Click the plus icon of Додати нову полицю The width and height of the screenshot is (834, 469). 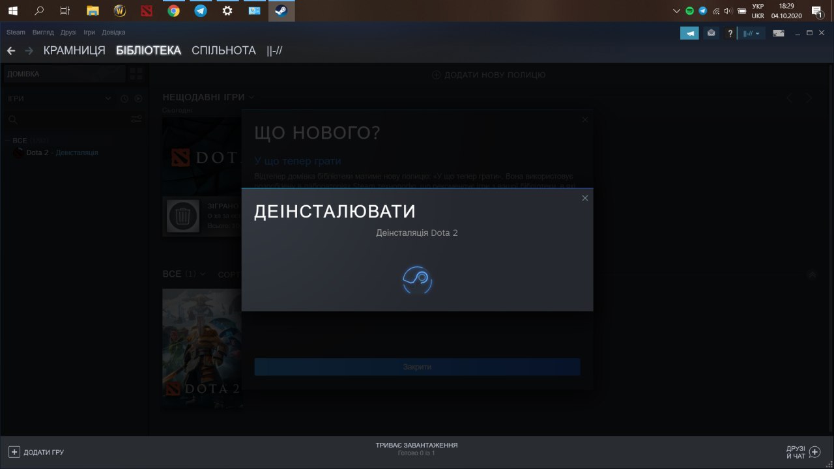pos(437,75)
